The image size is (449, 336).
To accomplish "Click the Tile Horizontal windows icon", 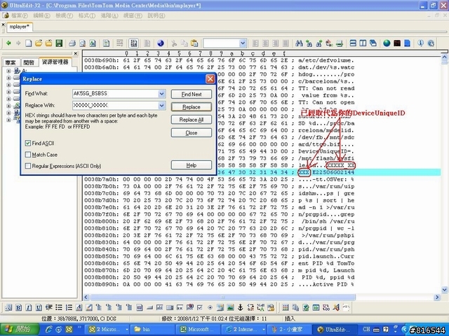I will 353,43.
